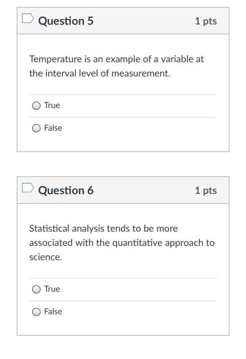Click the 1 pts label of Question 6
The image size is (246, 359).
[x=206, y=190]
